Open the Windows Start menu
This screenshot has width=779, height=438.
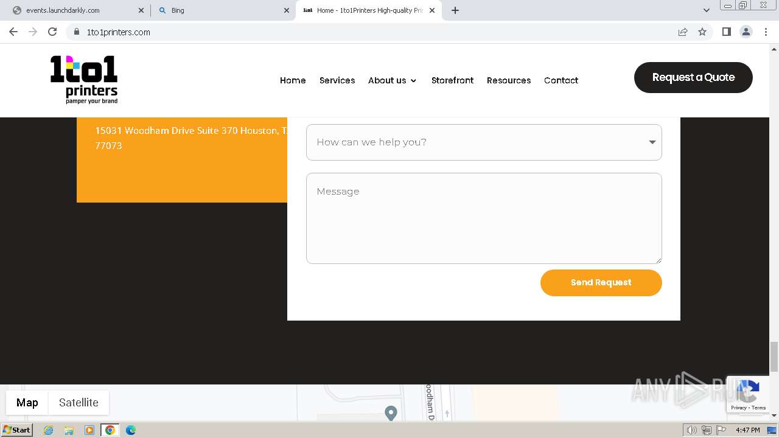16,430
